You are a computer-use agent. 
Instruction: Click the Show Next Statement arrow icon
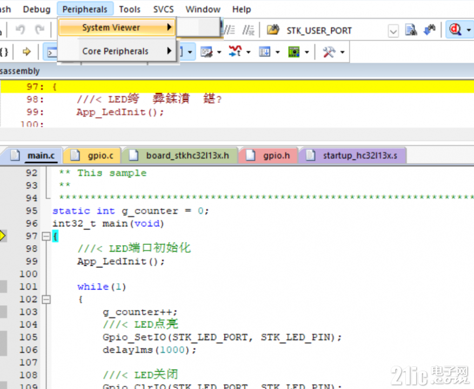tap(26, 52)
